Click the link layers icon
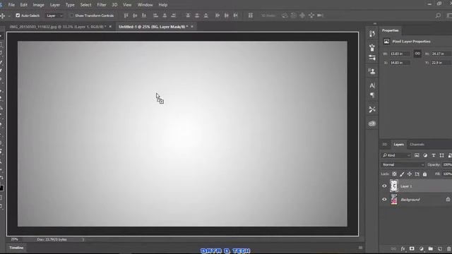This screenshot has height=254, width=452. tap(393, 249)
